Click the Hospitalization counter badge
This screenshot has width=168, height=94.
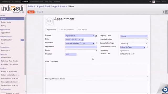(22, 40)
